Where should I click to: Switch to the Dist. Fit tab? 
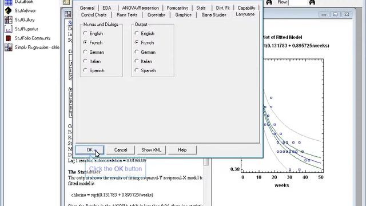pyautogui.click(x=222, y=8)
